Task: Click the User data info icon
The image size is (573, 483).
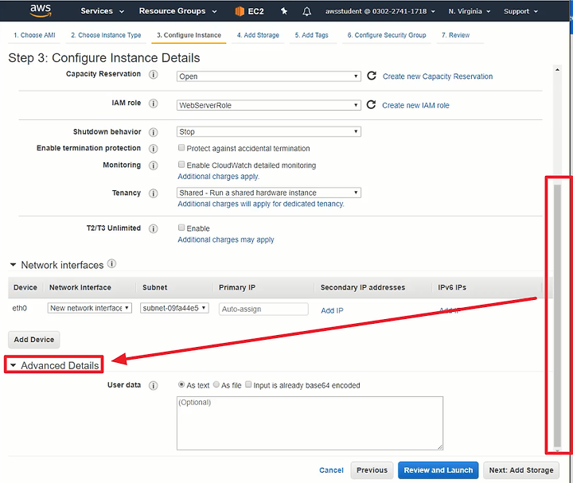Action: [153, 385]
